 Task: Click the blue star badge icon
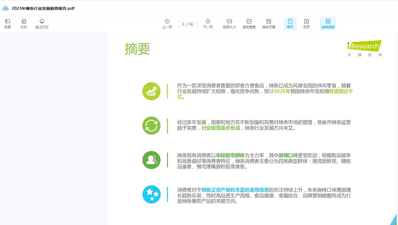click(151, 194)
